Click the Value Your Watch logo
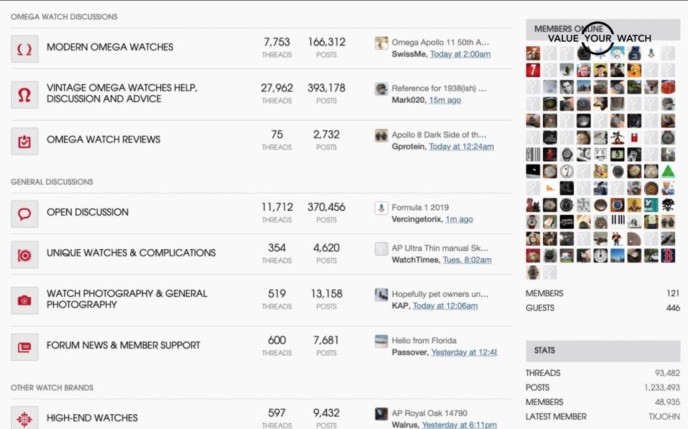Image resolution: width=688 pixels, height=429 pixels. [x=598, y=38]
